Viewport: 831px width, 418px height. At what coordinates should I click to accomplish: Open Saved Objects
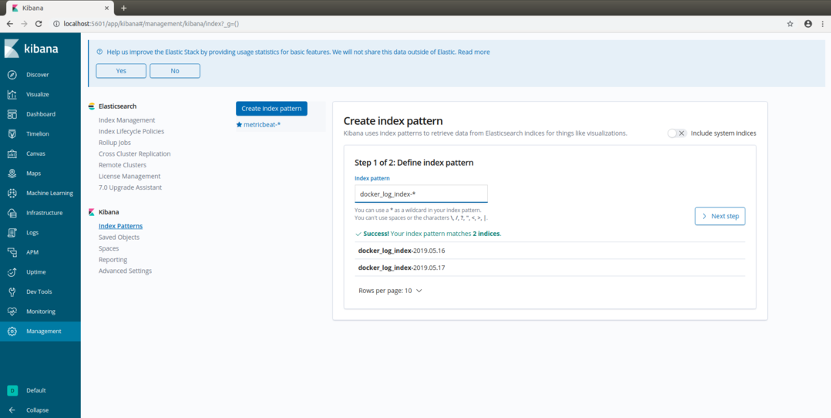119,237
